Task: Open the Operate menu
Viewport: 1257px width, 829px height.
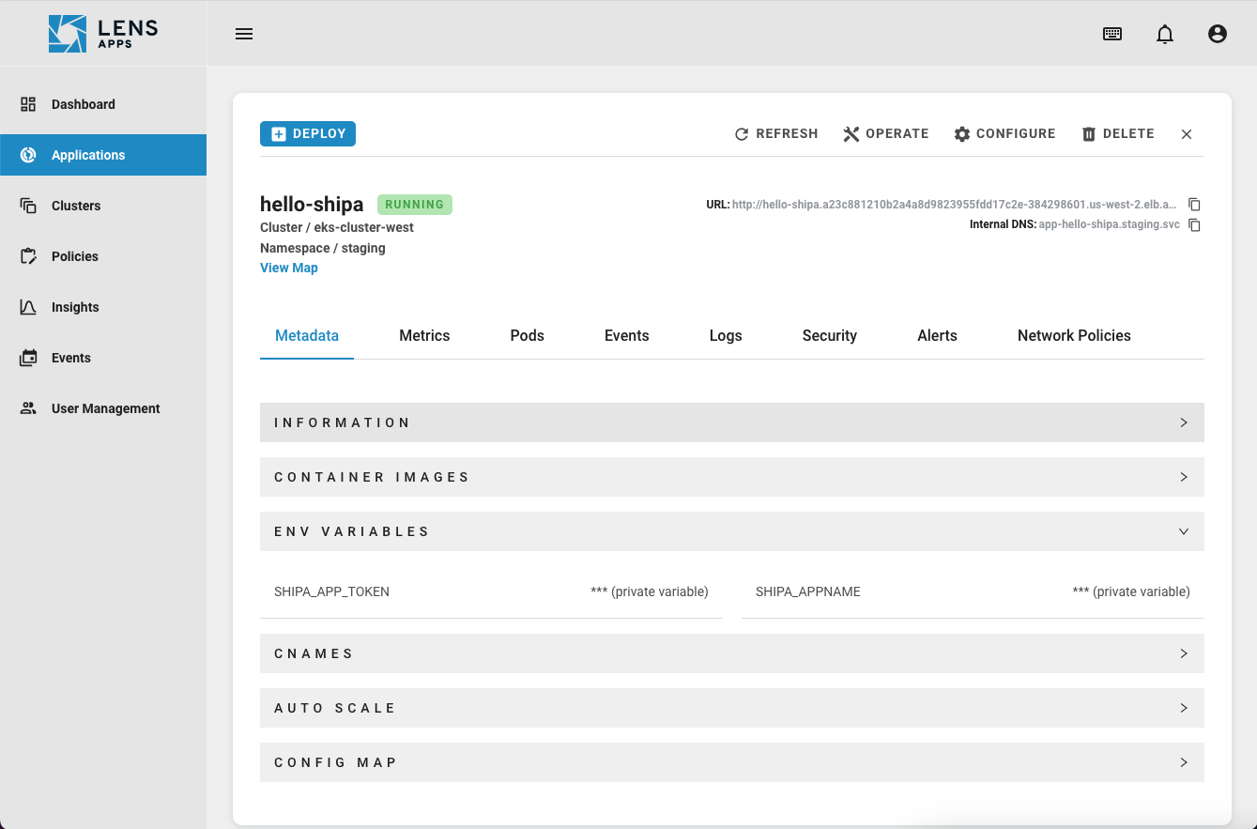Action: pos(886,134)
